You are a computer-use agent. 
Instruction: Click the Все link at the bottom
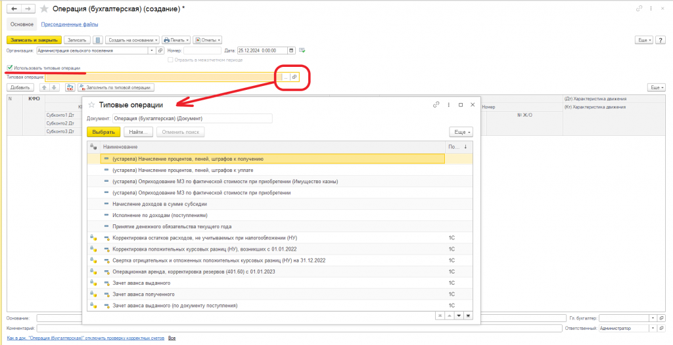point(172,338)
